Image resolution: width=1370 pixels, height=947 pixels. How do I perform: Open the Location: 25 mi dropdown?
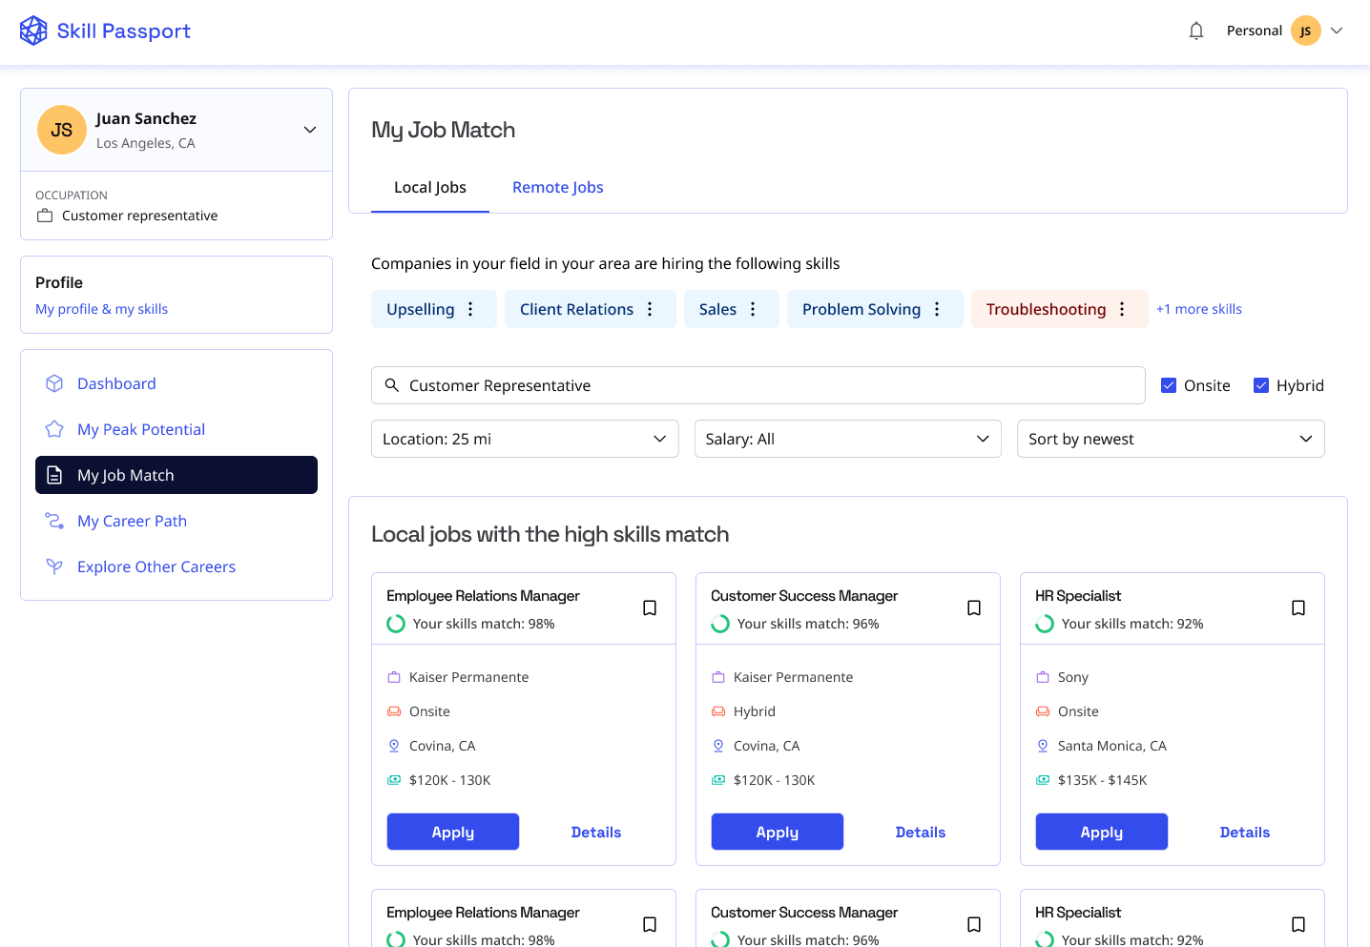pyautogui.click(x=525, y=439)
